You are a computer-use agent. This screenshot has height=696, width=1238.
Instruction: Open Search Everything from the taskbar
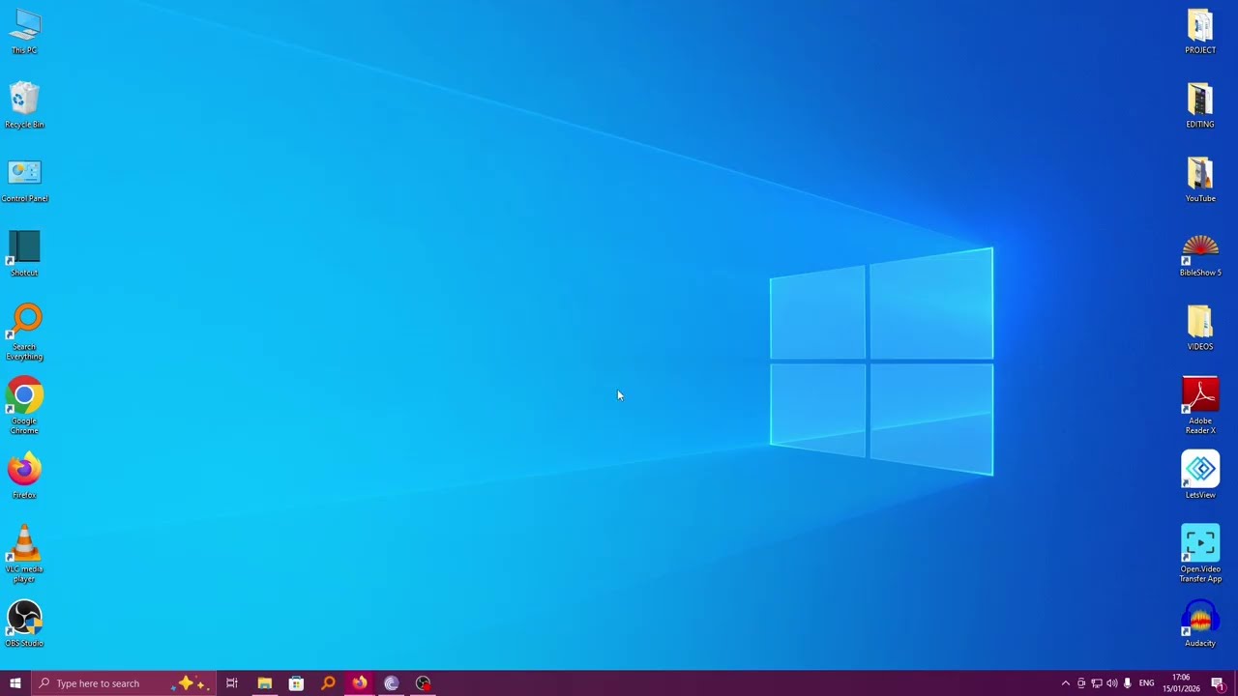(328, 683)
